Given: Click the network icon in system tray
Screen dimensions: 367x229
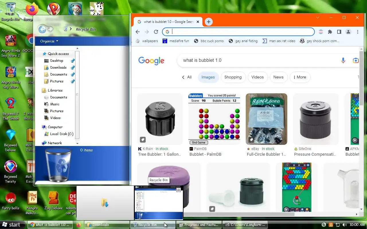Looking at the screenshot, I should 338,225.
